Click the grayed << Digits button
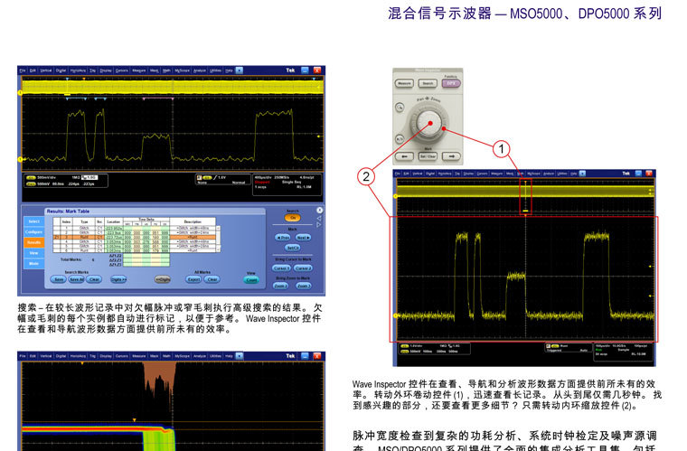687x451 pixels. [163, 279]
